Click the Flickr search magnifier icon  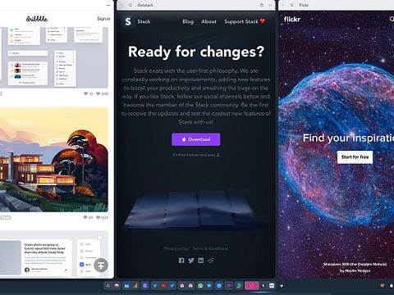tap(392, 19)
